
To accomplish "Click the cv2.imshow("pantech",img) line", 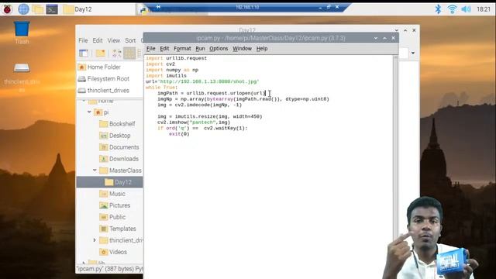I will point(194,122).
